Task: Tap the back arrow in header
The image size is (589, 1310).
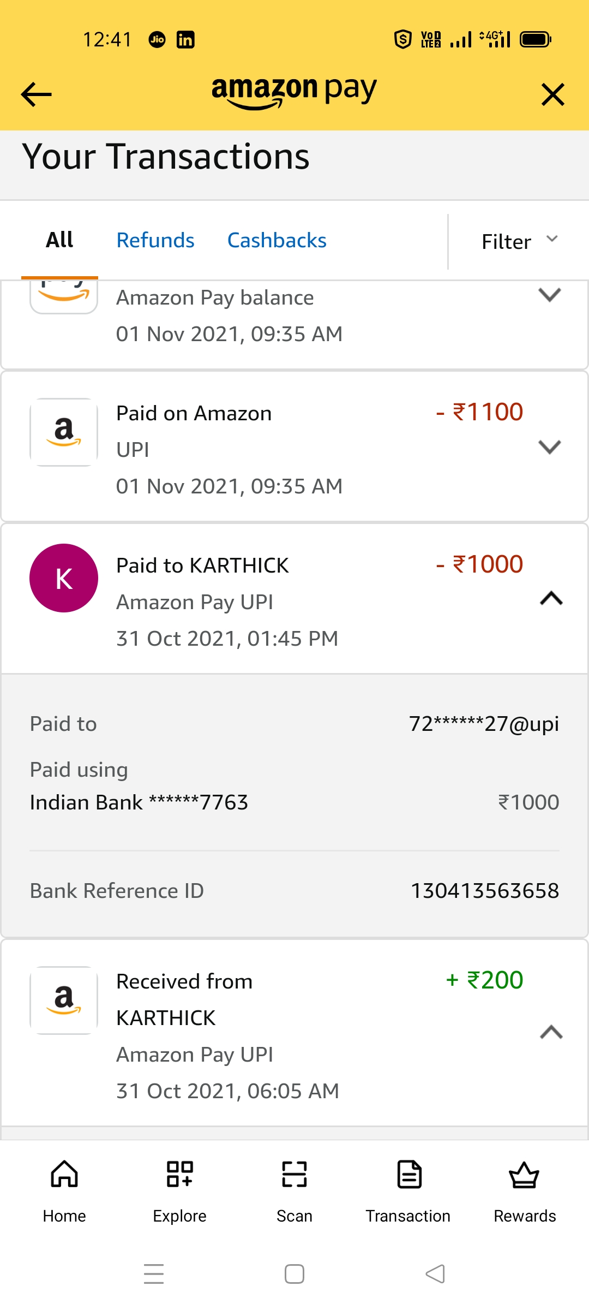Action: point(36,94)
